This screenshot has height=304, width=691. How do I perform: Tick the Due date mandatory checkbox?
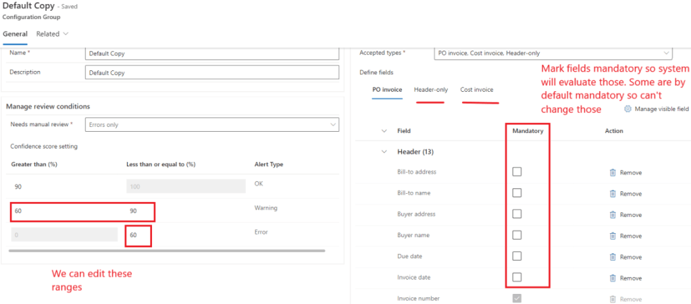(517, 256)
